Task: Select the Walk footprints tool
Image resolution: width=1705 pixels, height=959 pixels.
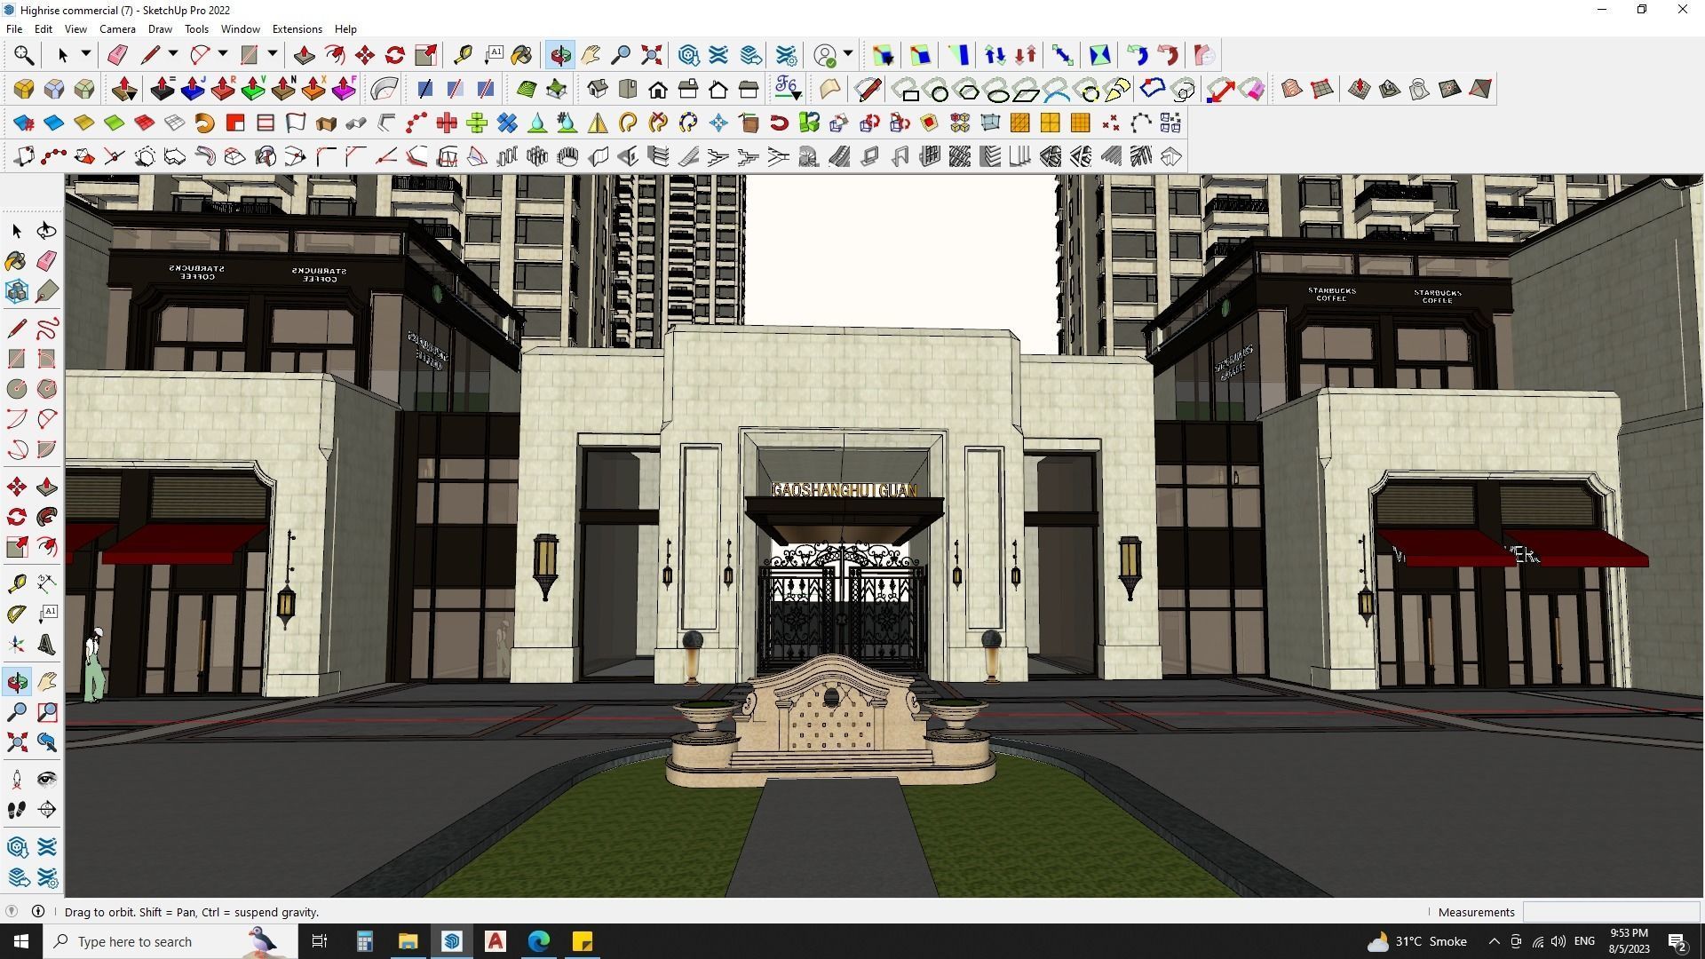Action: click(17, 810)
